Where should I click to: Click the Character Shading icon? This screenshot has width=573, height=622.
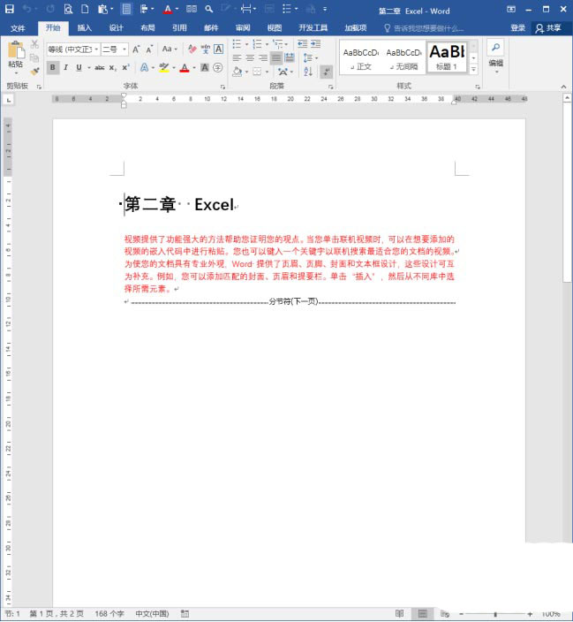point(205,68)
